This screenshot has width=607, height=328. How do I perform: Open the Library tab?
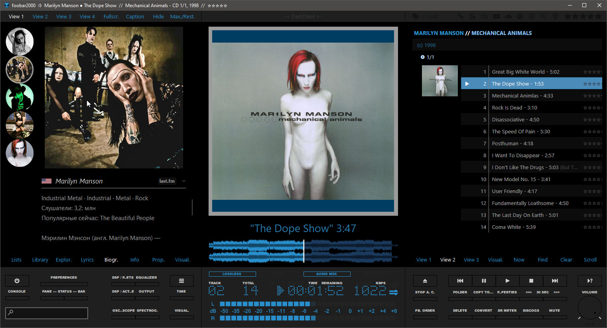pyautogui.click(x=40, y=260)
